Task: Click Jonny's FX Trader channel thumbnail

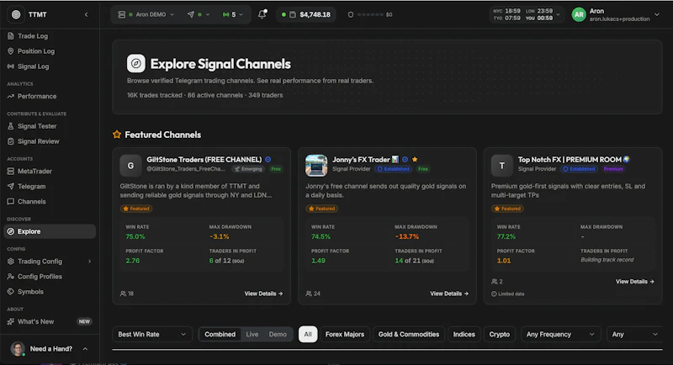Action: tap(316, 166)
